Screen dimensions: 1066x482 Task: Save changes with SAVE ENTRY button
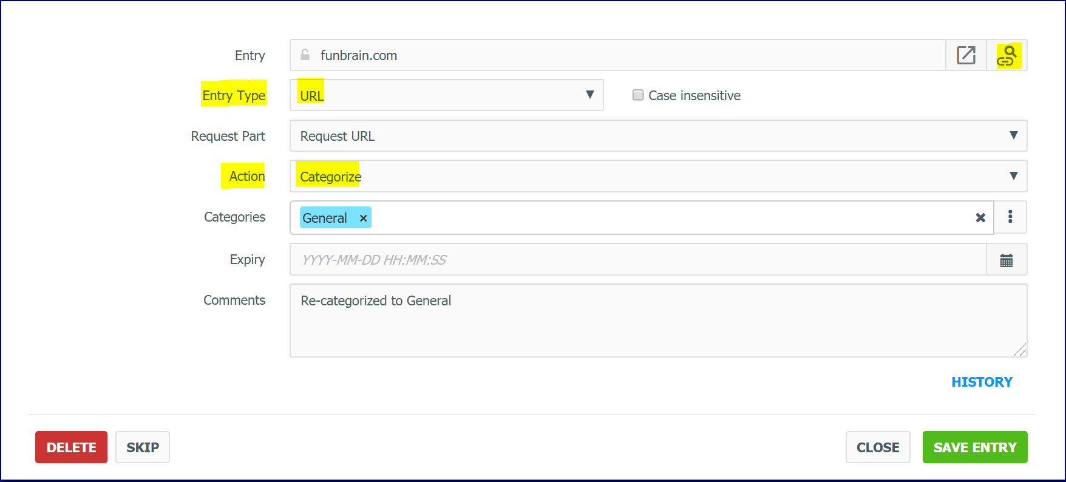(x=975, y=447)
